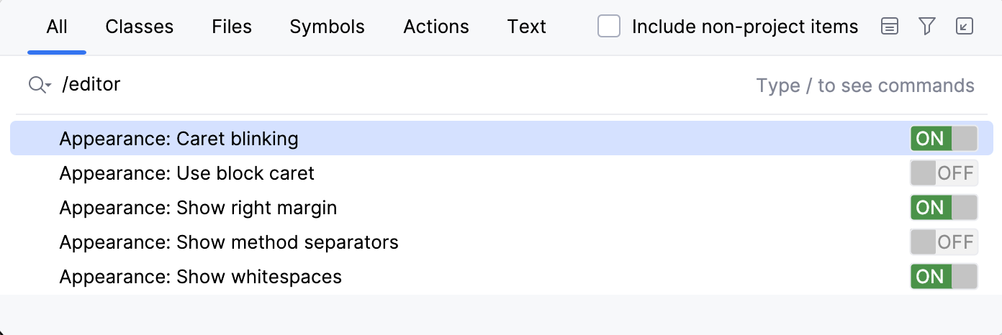Disable Show right margin switch
This screenshot has width=1002, height=335.
944,208
